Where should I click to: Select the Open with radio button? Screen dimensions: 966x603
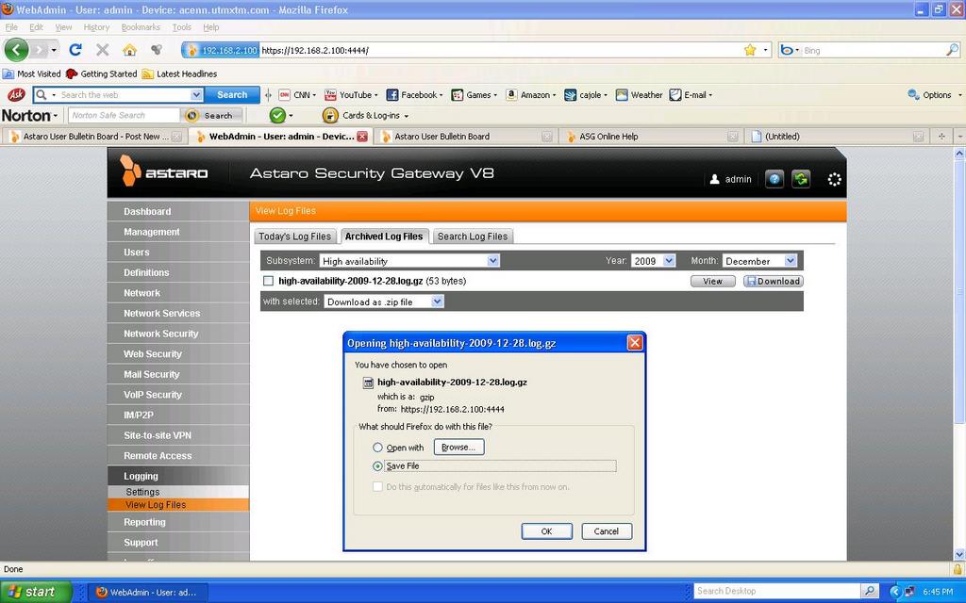(378, 448)
